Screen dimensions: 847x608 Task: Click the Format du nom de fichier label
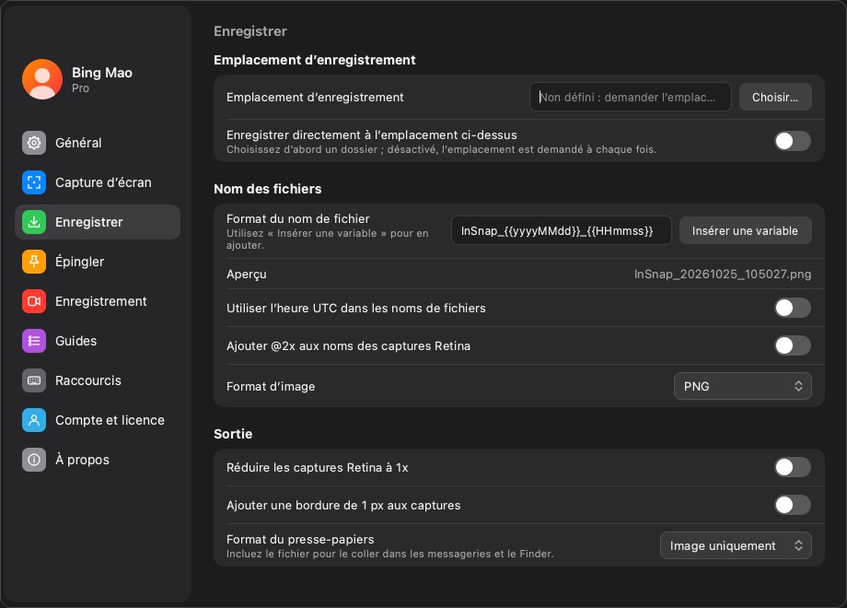(x=298, y=219)
